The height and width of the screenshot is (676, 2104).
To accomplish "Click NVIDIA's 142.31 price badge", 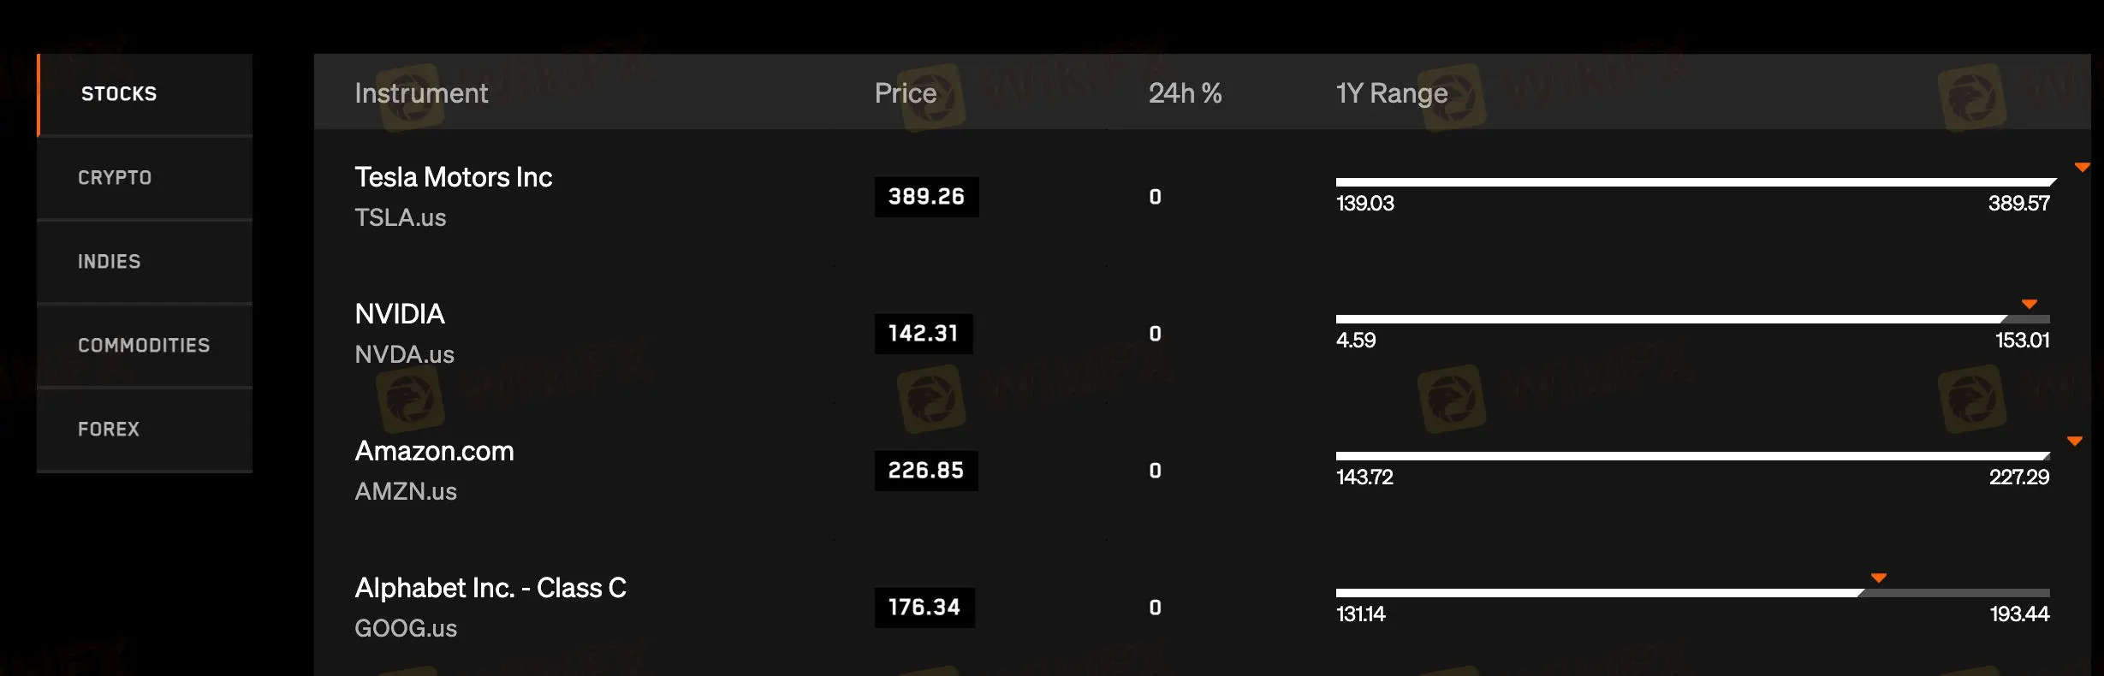I will pos(923,334).
